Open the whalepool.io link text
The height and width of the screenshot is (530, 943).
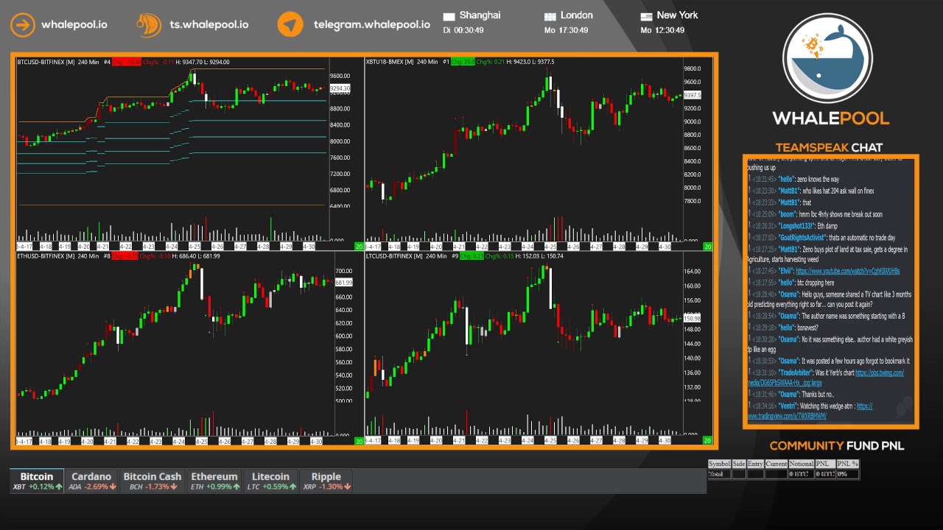click(x=74, y=24)
